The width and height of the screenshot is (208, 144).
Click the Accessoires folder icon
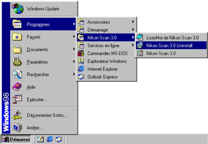[81, 22]
